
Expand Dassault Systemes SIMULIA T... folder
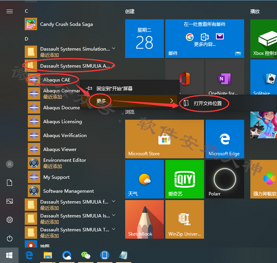[71, 232]
